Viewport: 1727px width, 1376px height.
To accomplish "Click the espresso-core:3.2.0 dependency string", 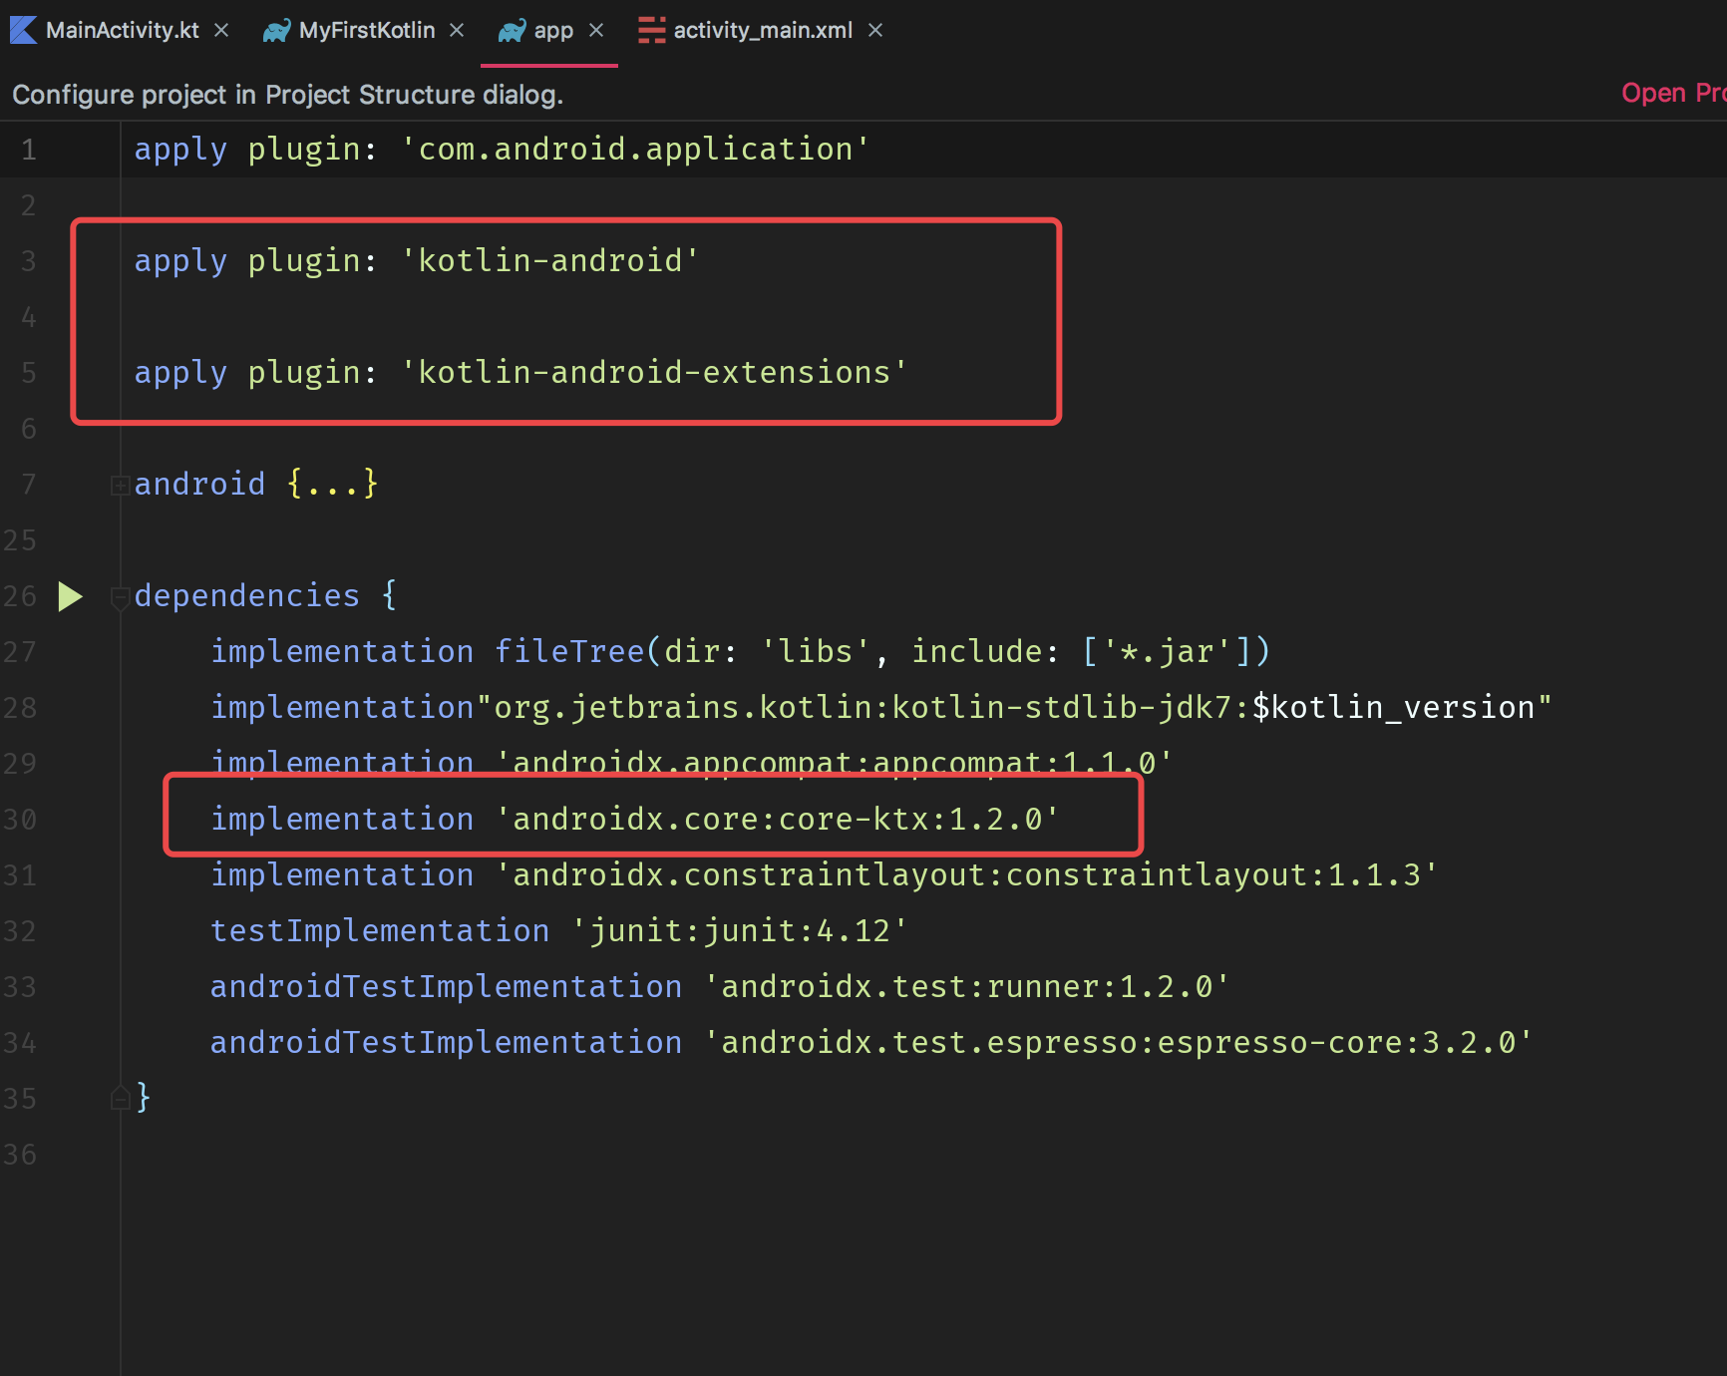I will (x=1118, y=1042).
